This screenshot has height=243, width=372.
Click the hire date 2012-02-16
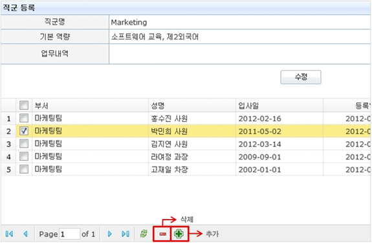click(259, 119)
